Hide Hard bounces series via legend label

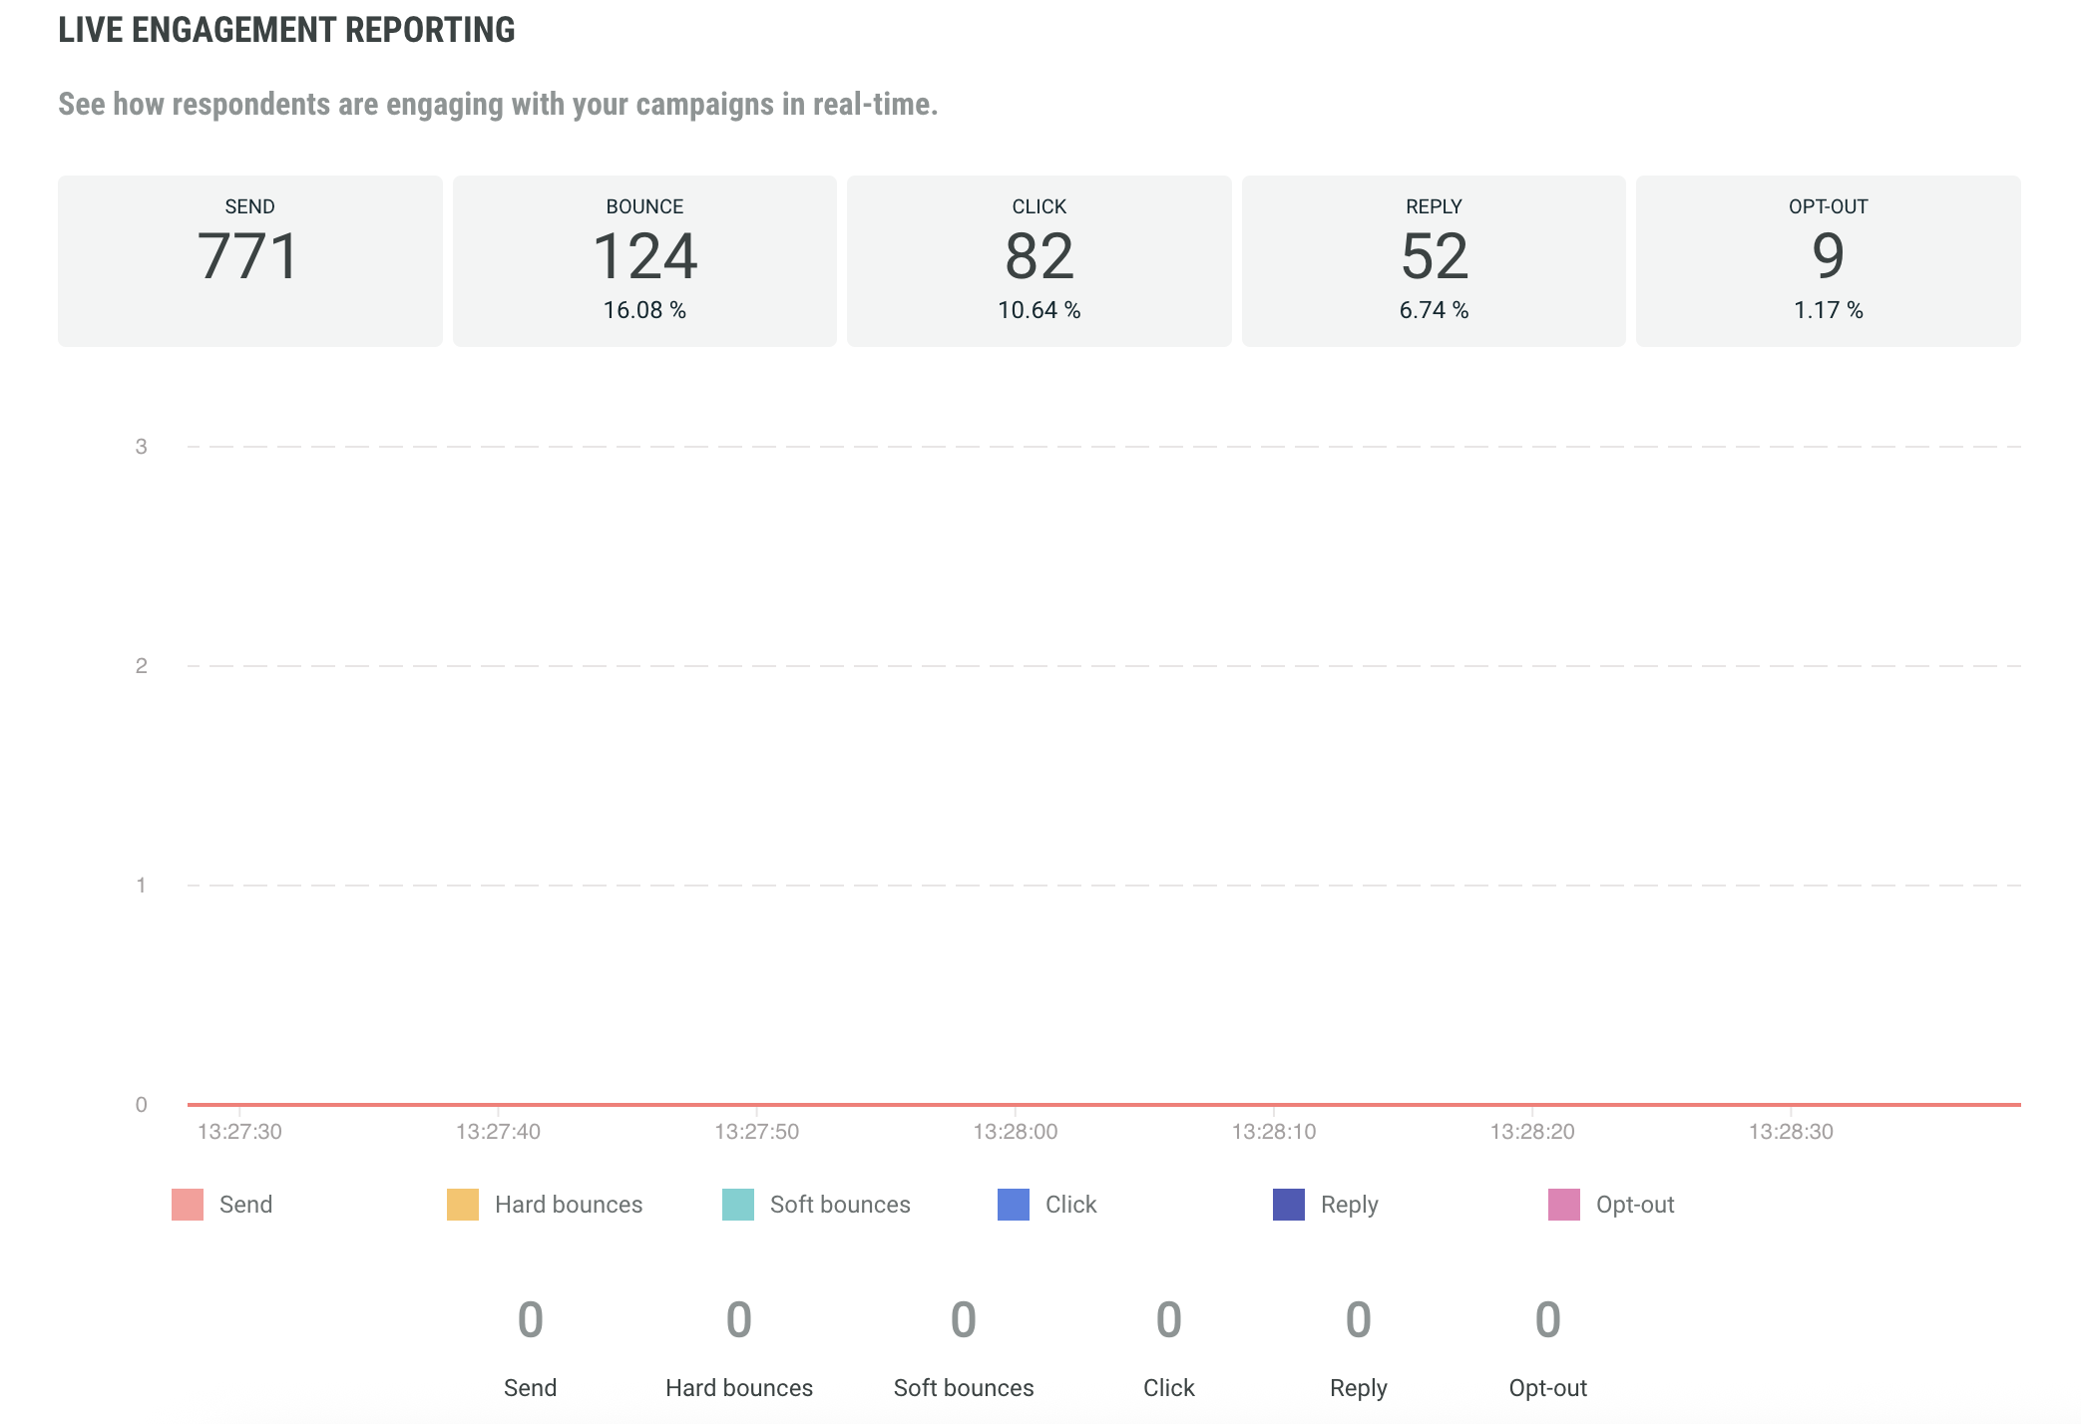click(x=568, y=1205)
